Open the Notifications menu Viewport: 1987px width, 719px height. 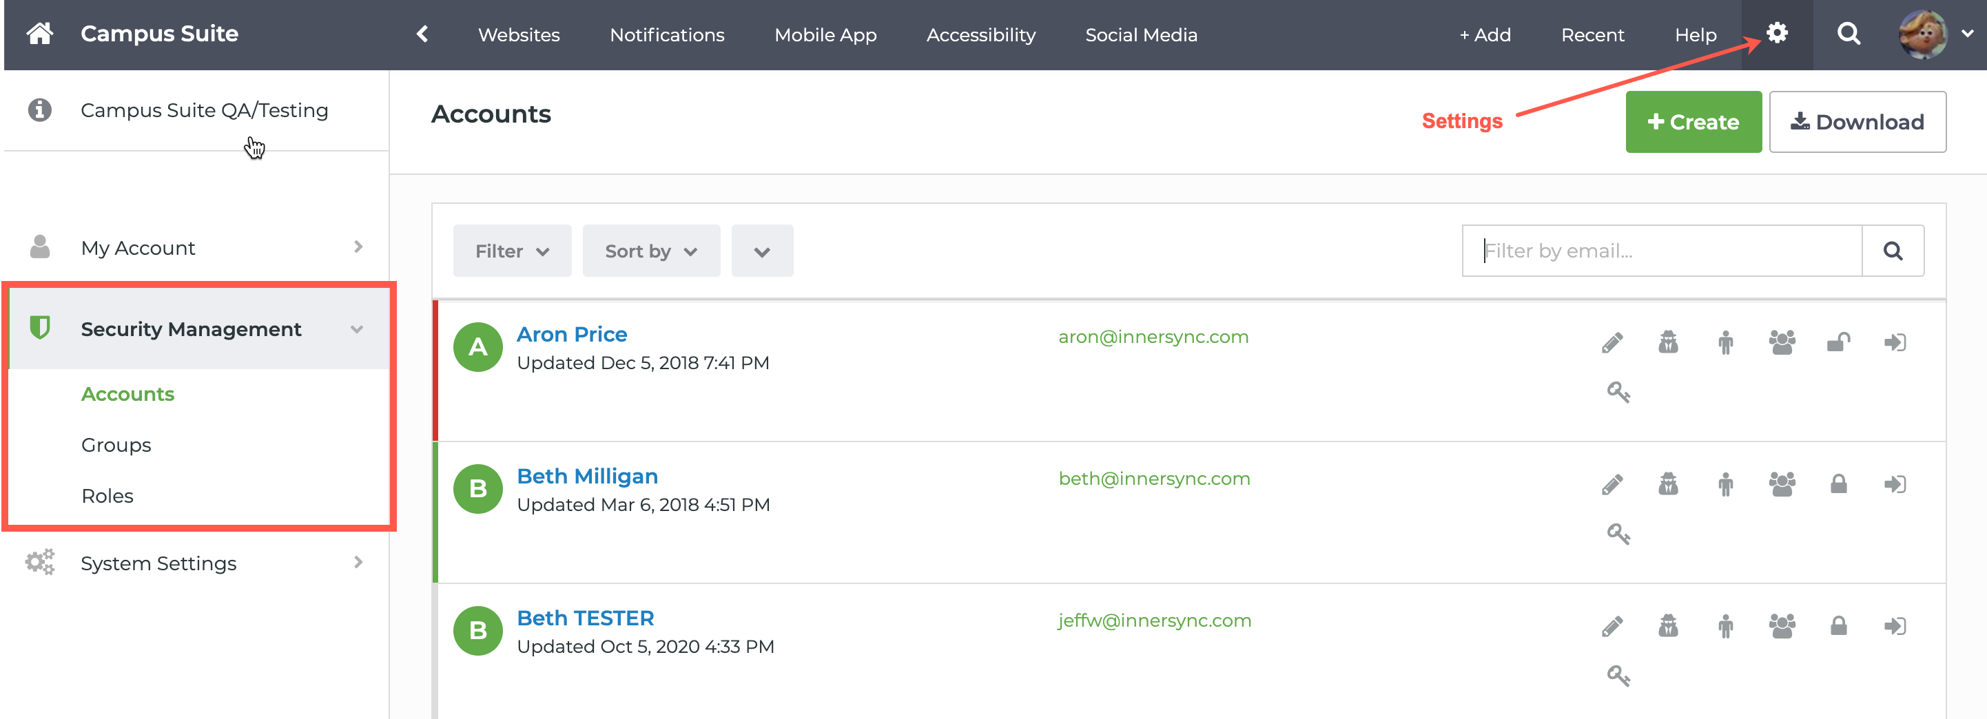tap(666, 34)
